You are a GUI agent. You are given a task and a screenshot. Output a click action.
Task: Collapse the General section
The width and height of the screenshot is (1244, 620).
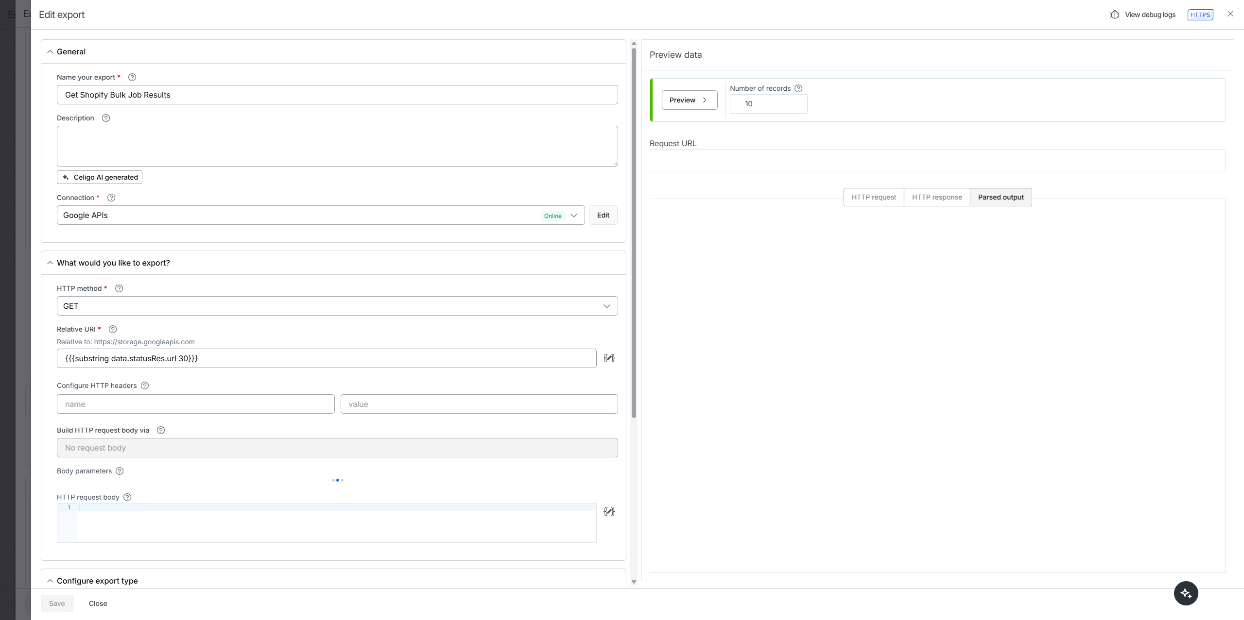point(50,52)
